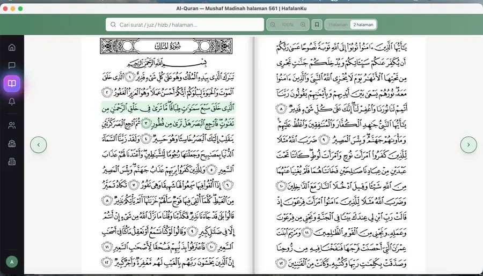483x276 pixels.
Task: Select the highlighted verse 3 of Al-Mulk
Action: (168, 116)
